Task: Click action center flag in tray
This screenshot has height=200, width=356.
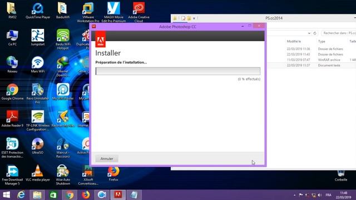Action: point(301,195)
